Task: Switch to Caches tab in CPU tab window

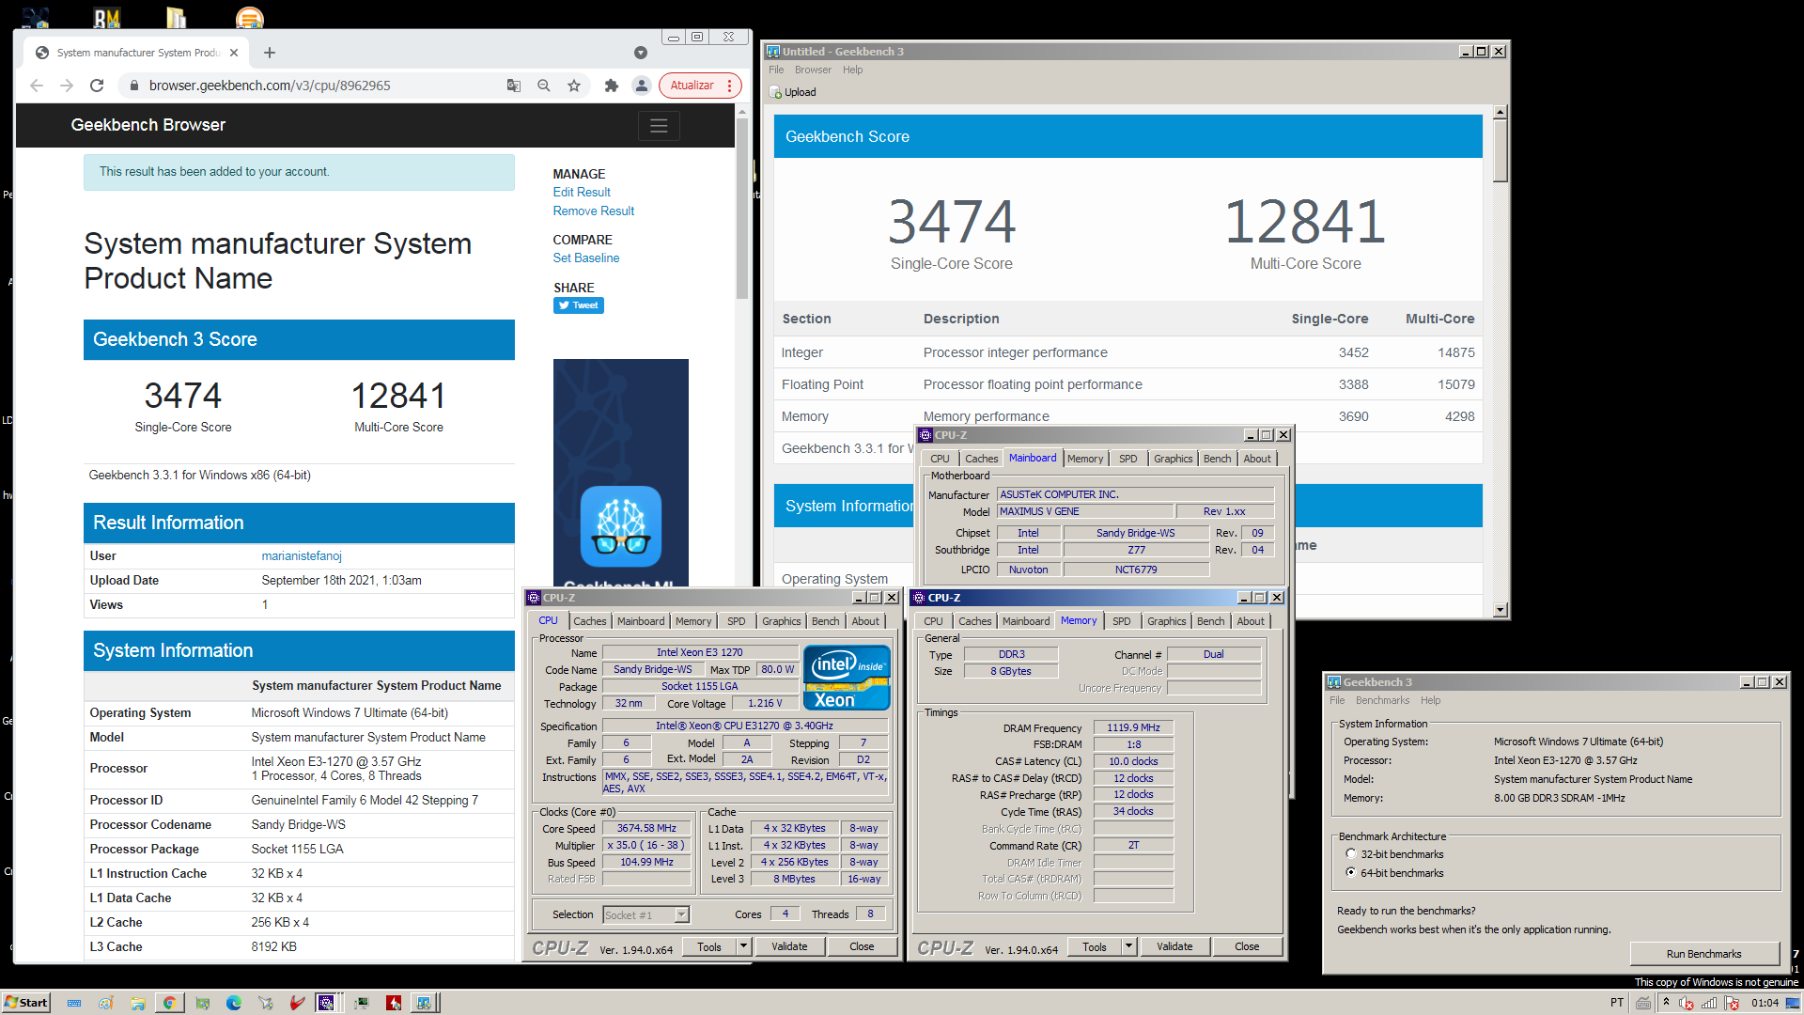Action: tap(589, 621)
